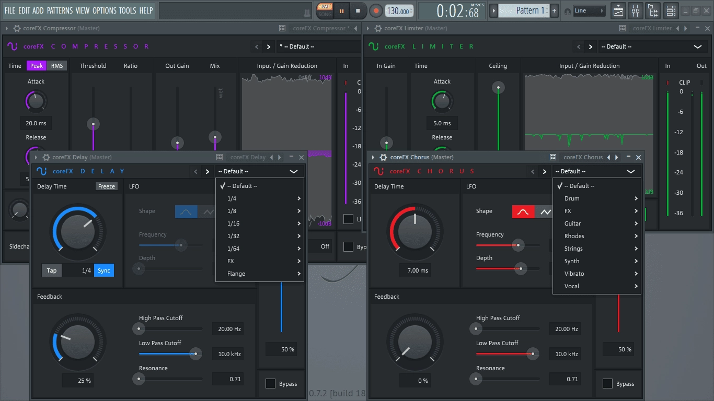The image size is (714, 401).
Task: Open coreFX Limiter plugin grid icon
Action: (622, 28)
